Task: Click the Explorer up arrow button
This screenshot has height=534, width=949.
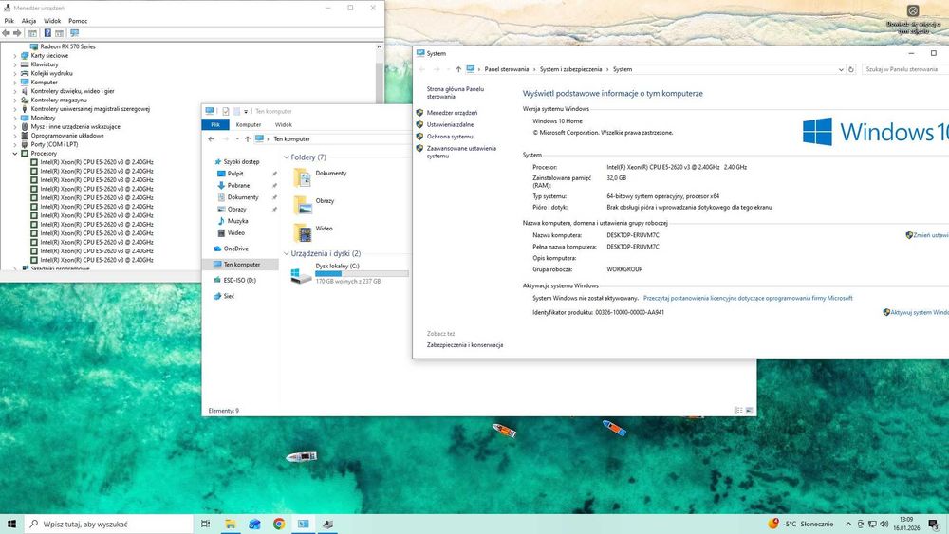Action: coord(247,139)
